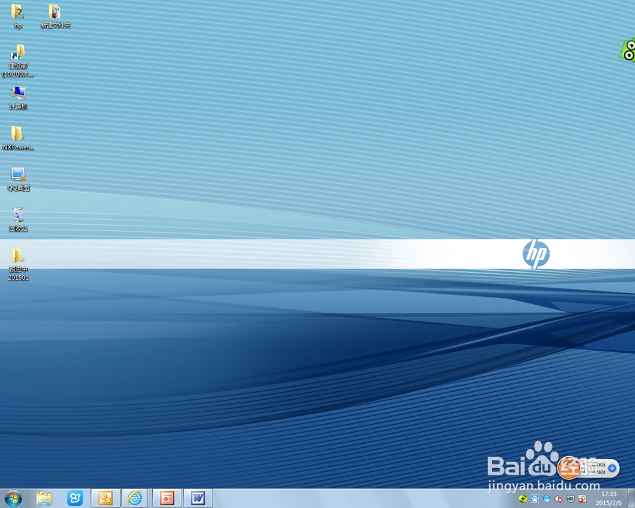Screen dimensions: 635x508
Task: Open the 计算机 desktop icon
Action: point(18,98)
